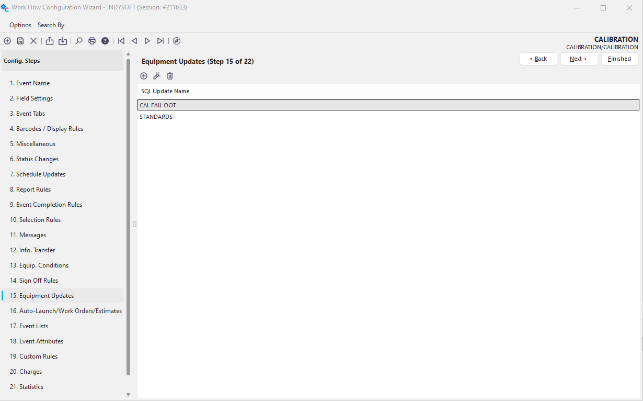Jump to first record using navigation icon

coord(121,41)
